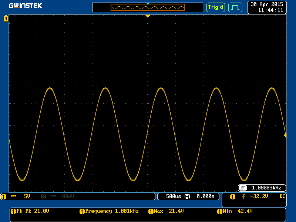Click the channel 2 coupling symbol
Viewport: 296px width, 222px height.
click(x=53, y=196)
